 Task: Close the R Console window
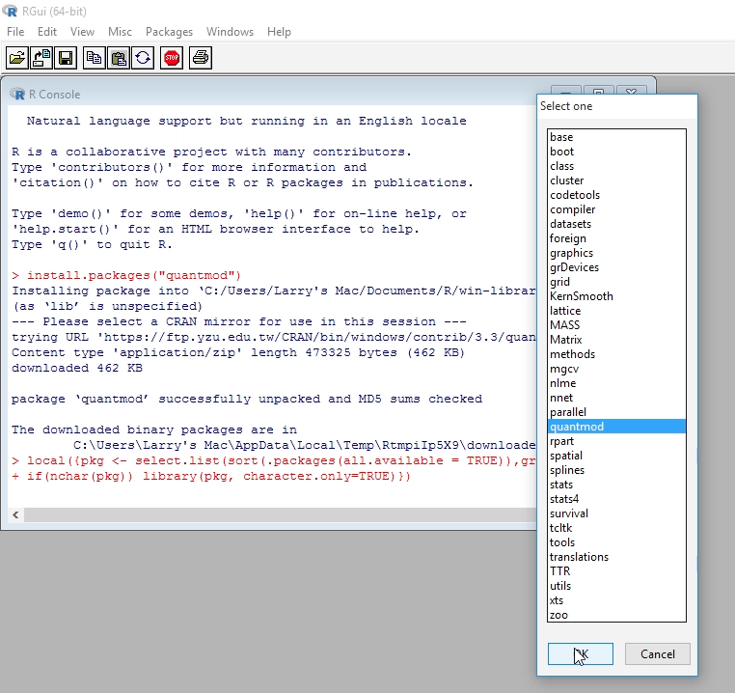(632, 90)
